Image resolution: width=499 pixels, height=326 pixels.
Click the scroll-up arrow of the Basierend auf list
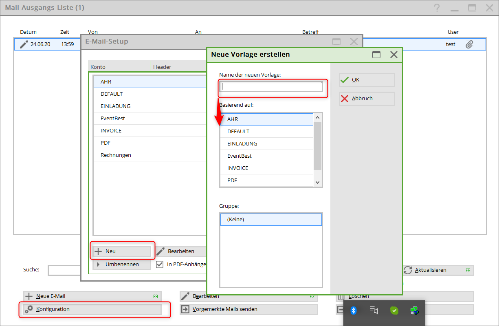pos(318,118)
